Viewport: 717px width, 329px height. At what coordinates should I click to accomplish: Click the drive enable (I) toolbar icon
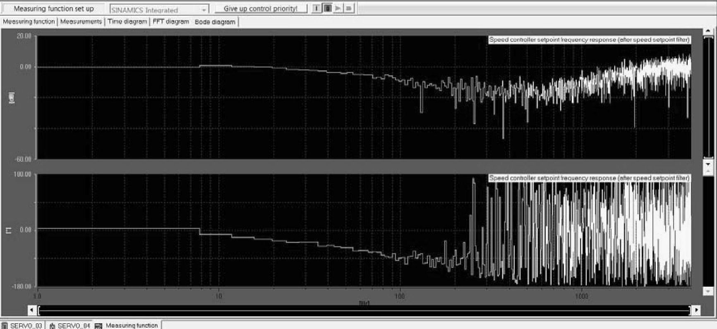click(x=317, y=8)
